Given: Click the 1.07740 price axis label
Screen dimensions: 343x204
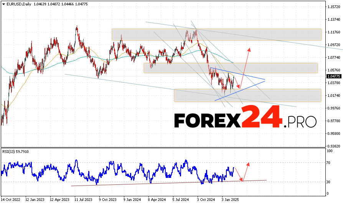Looking at the screenshot, I should point(334,57).
